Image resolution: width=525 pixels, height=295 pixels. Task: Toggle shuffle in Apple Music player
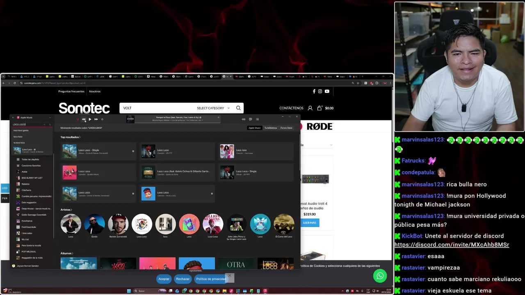pos(78,119)
